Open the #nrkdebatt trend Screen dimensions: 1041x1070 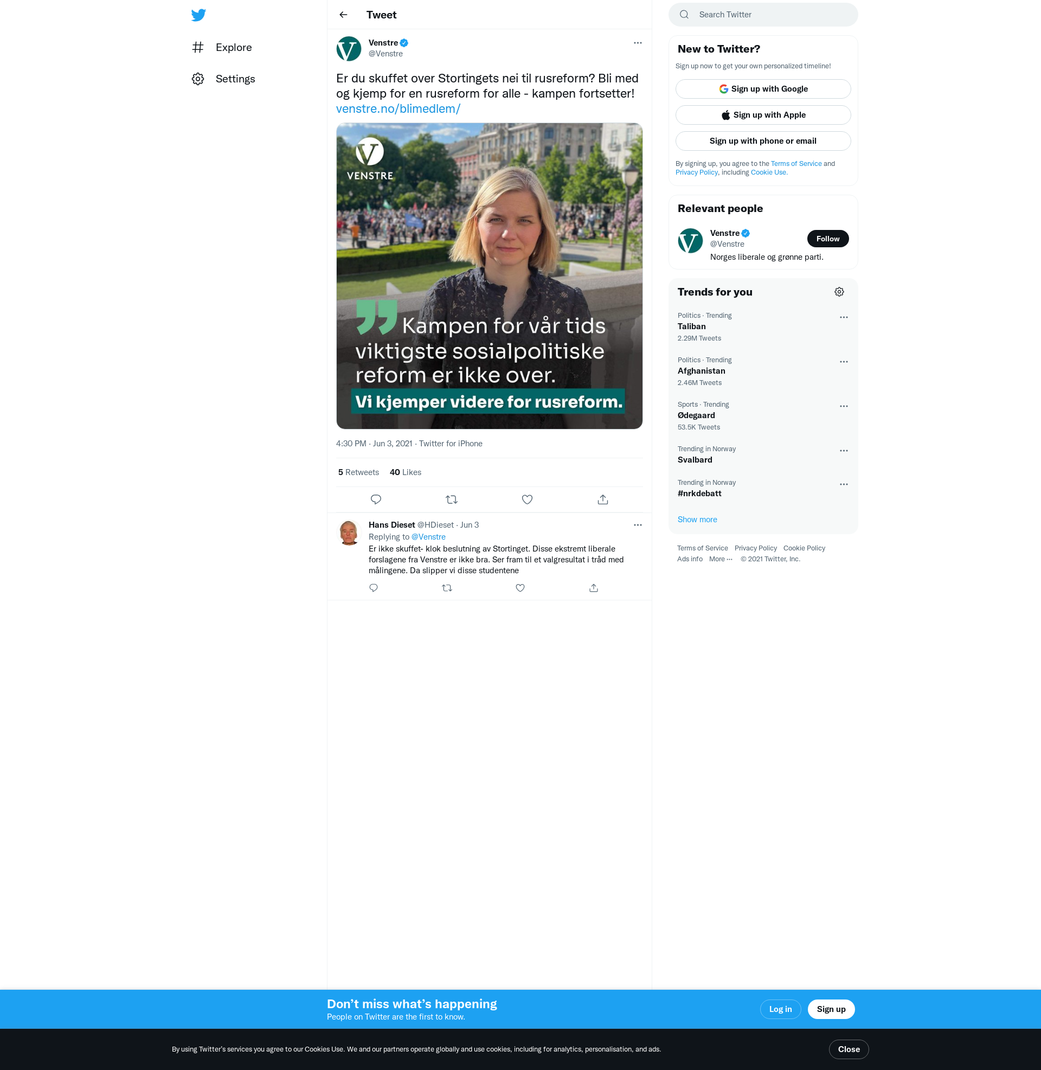point(763,488)
